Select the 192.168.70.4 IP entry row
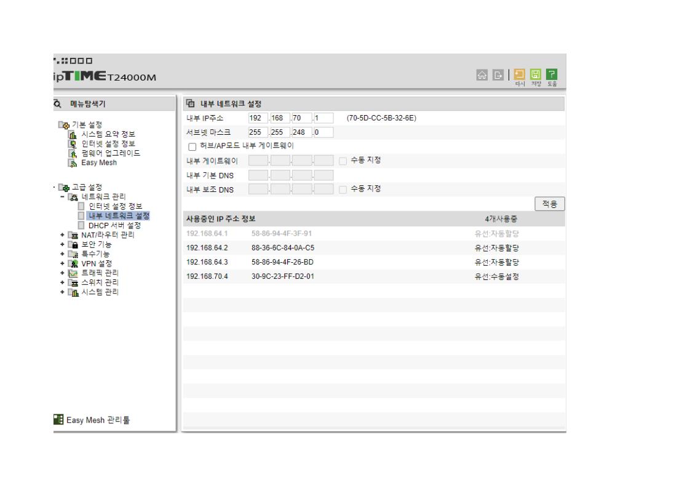Image resolution: width=690 pixels, height=488 pixels. (x=374, y=276)
